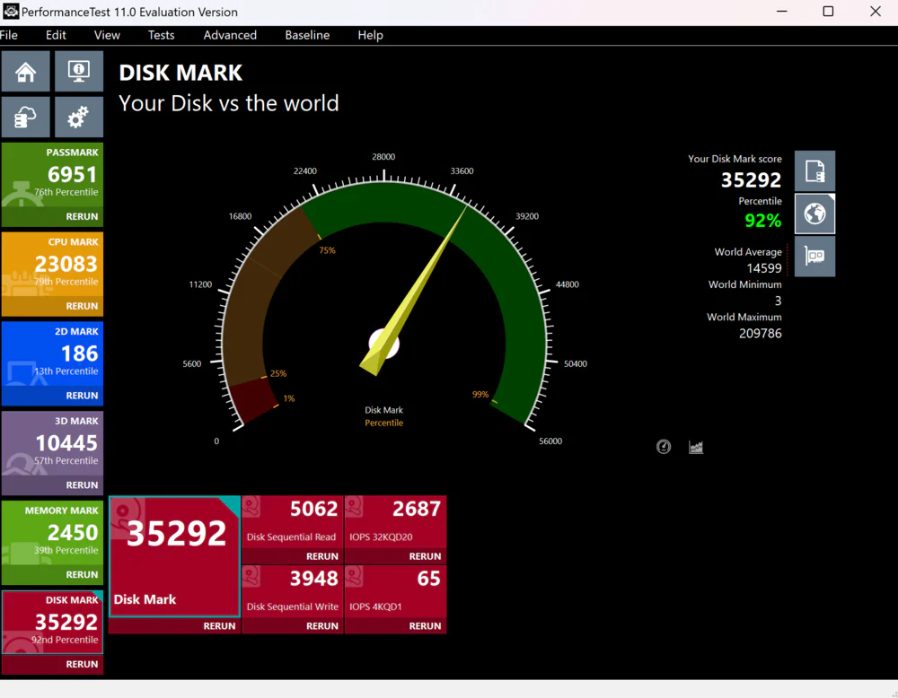The width and height of the screenshot is (898, 698).
Task: Switch to the gauge dial view icon
Action: click(x=664, y=447)
